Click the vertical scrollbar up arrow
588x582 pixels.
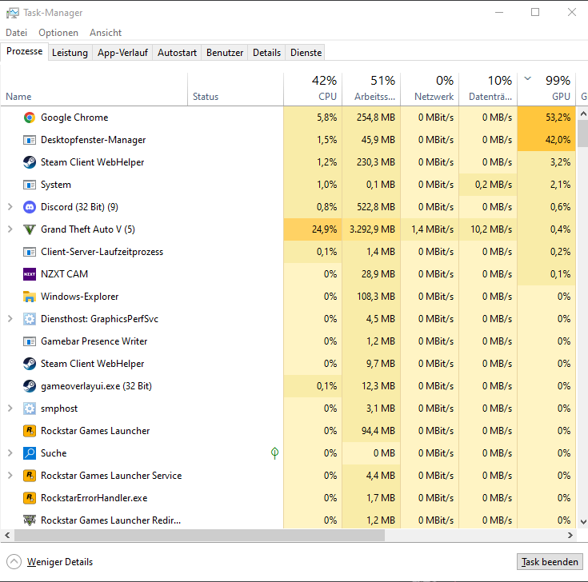click(582, 114)
